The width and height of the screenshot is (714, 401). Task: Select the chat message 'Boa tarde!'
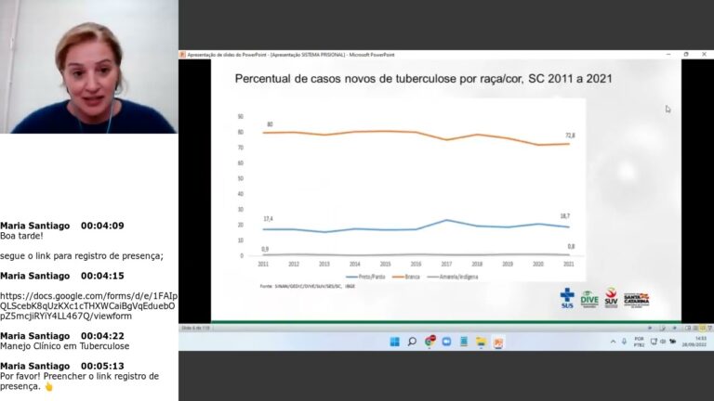(x=21, y=236)
